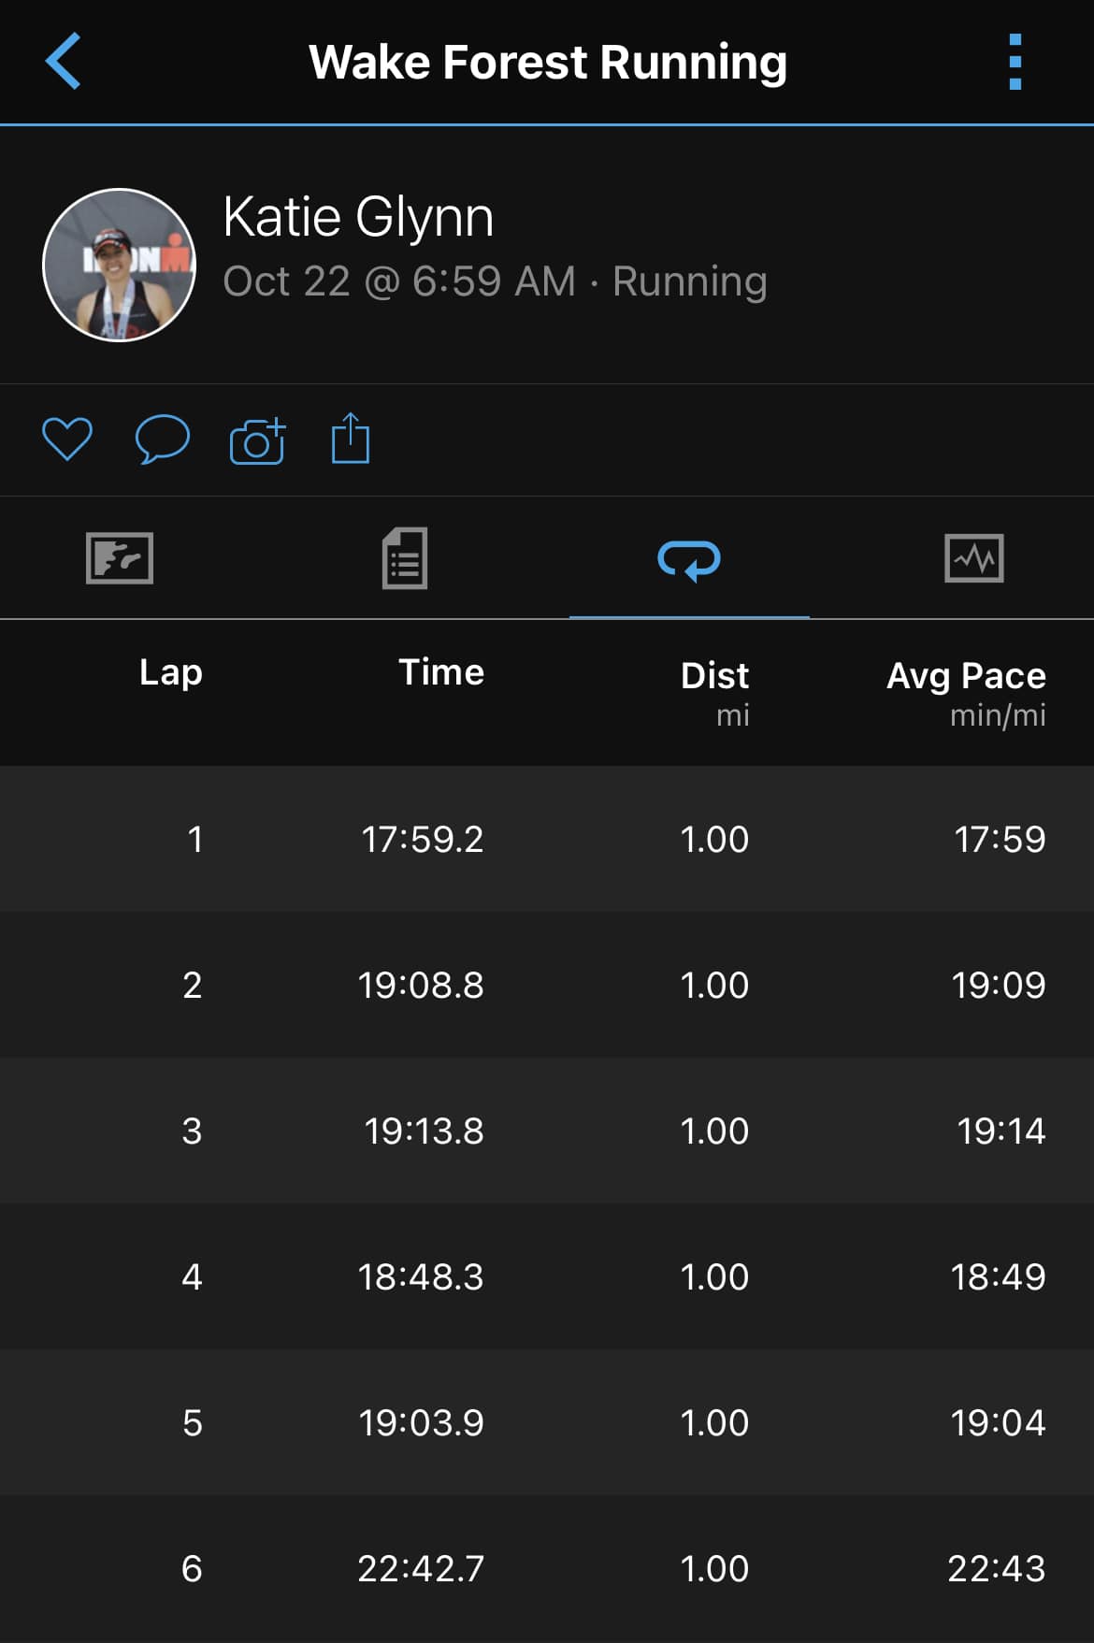Switch to the map overview tab
Screen dimensions: 1094x1643
pyautogui.click(x=120, y=558)
